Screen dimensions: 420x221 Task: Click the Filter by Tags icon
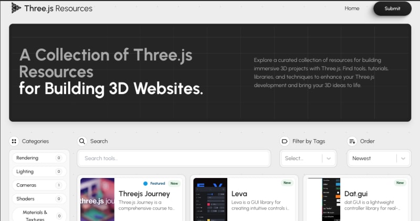pos(285,141)
